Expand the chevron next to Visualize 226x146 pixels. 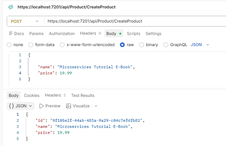pyautogui.click(x=96, y=106)
